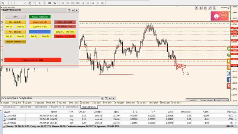The image size is (238, 134).
Task: Select the rectangle shape tool
Action: tap(49, 3)
